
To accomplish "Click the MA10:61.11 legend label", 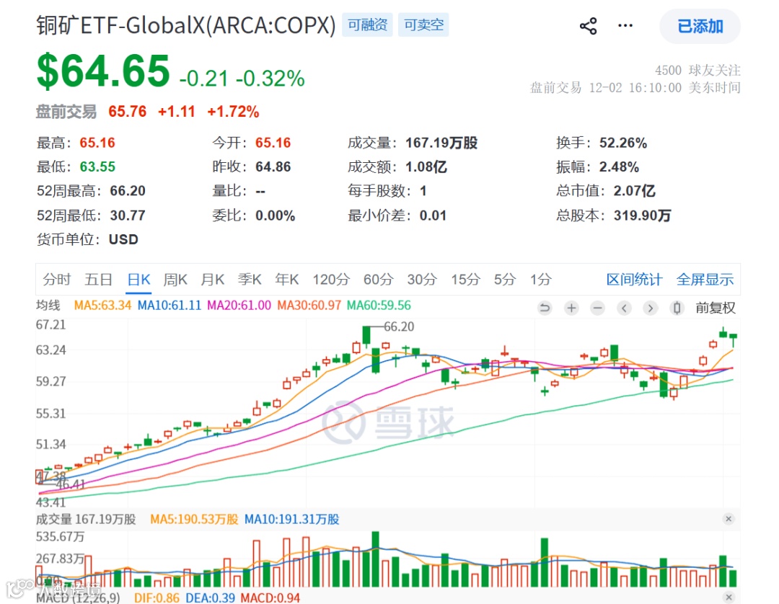I will click(169, 305).
